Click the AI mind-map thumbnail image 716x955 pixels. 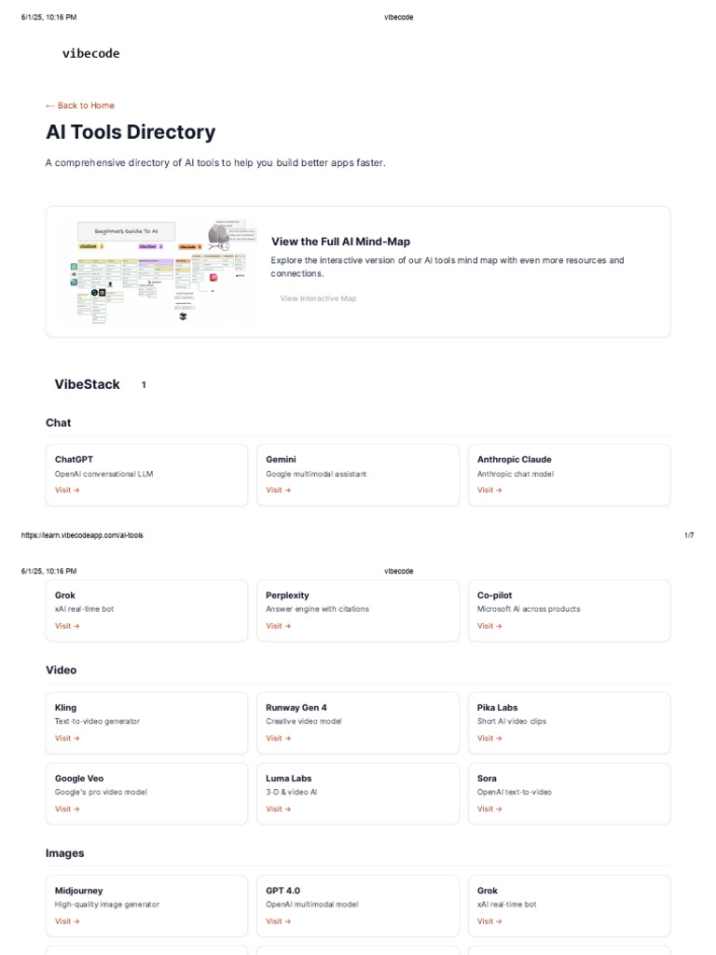[x=158, y=271]
